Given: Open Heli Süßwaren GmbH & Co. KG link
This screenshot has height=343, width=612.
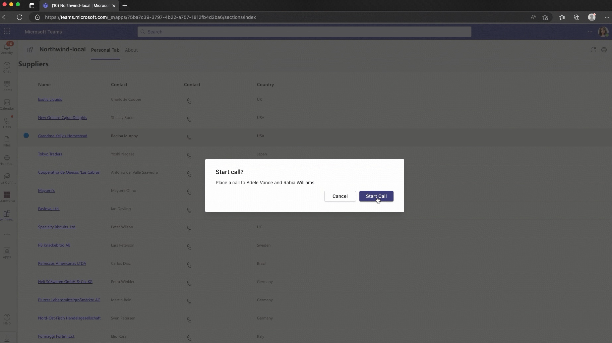Looking at the screenshot, I should point(65,282).
